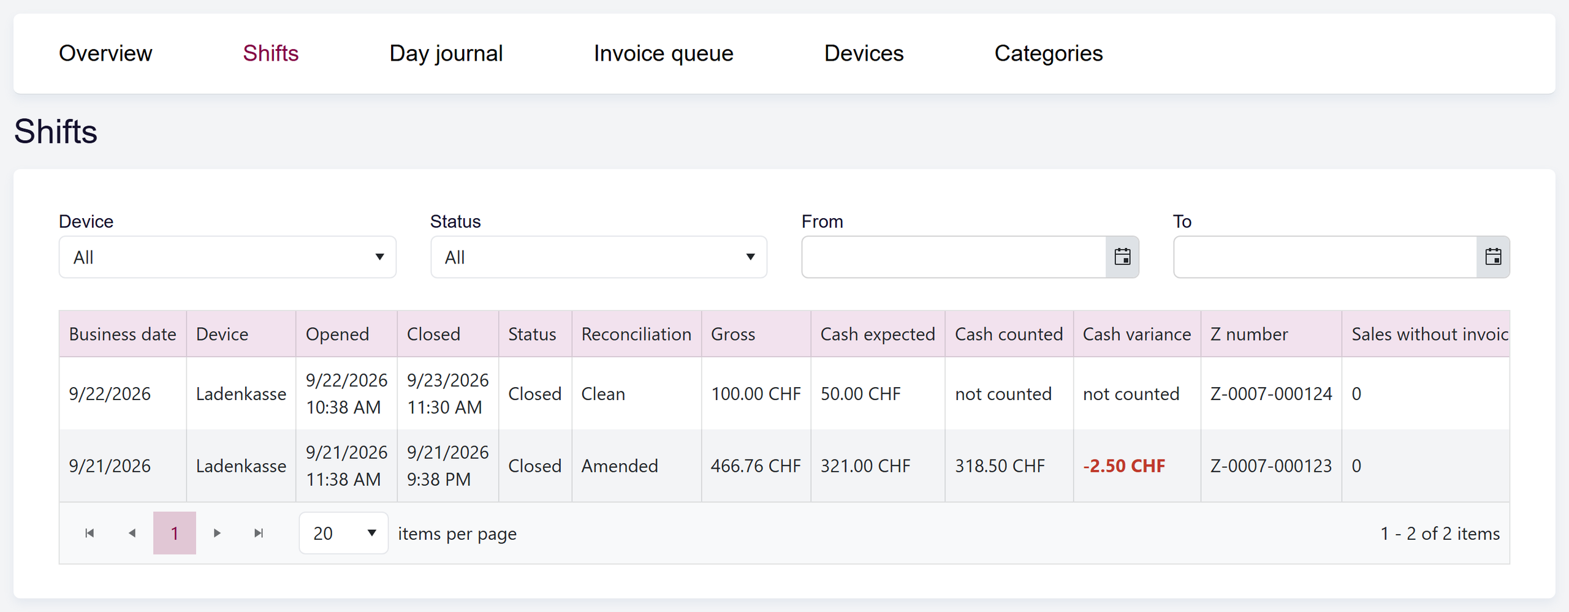Change items per page dropdown
1569x612 pixels.
pyautogui.click(x=344, y=533)
